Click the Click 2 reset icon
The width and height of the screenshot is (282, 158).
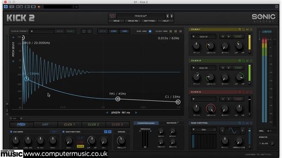click(x=244, y=61)
